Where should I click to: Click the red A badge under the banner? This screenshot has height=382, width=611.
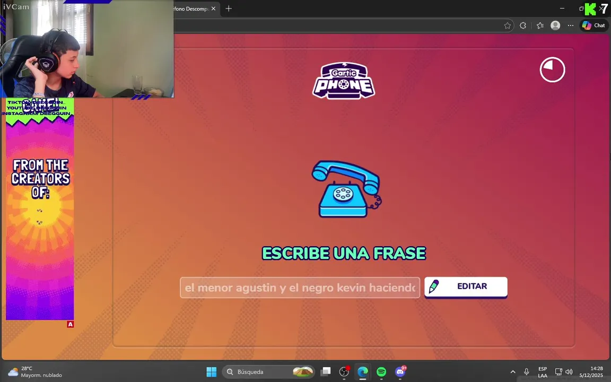(70, 324)
